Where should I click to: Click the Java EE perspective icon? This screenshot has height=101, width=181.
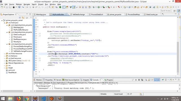[179, 11]
